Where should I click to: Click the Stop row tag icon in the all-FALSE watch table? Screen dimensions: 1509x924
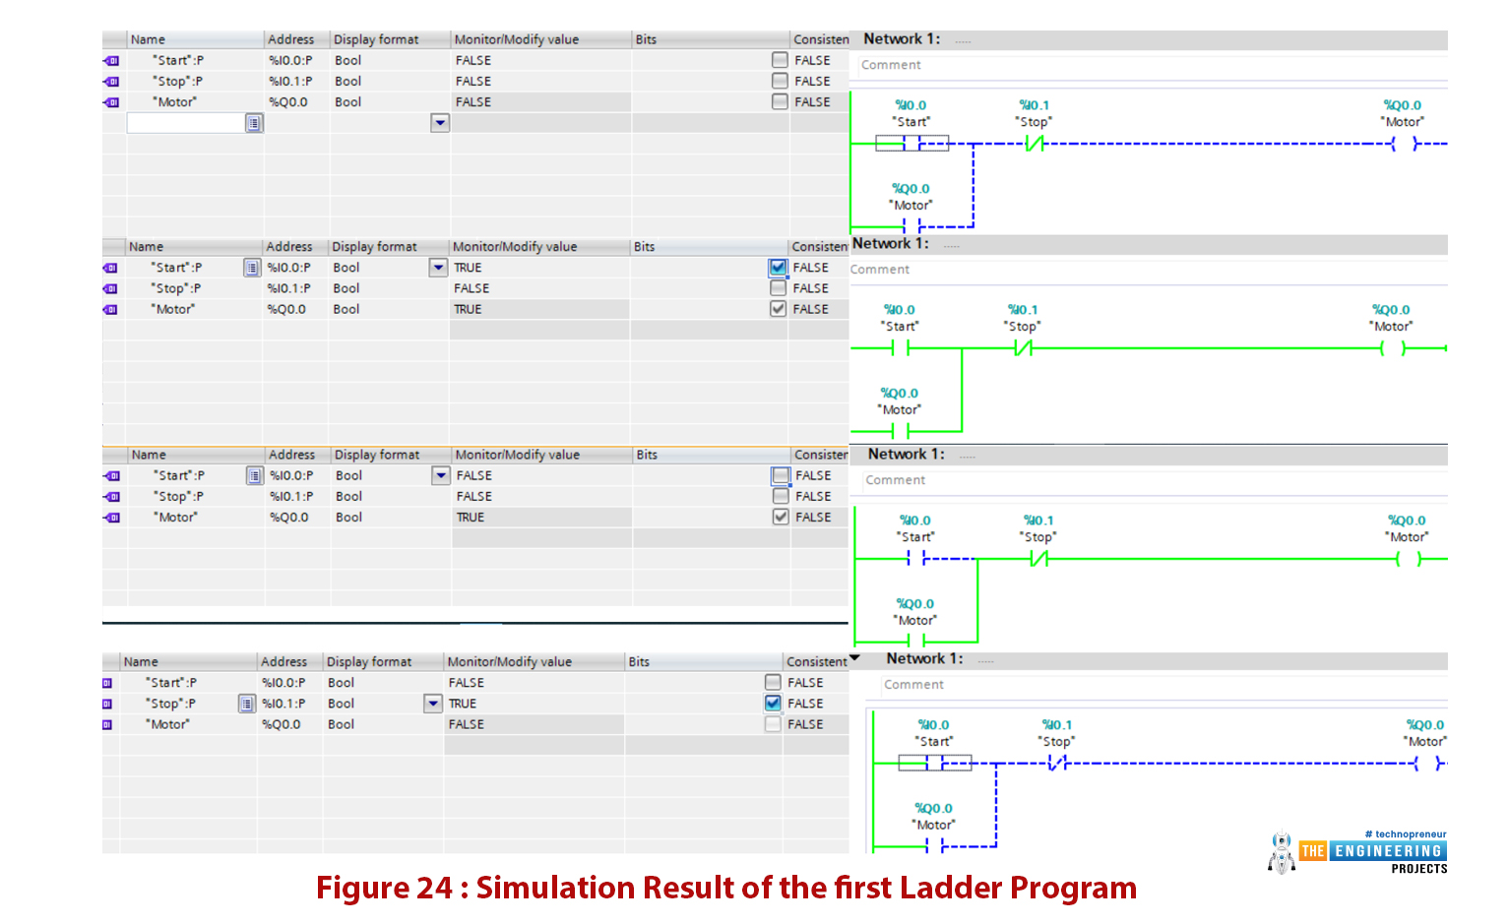pos(111,82)
